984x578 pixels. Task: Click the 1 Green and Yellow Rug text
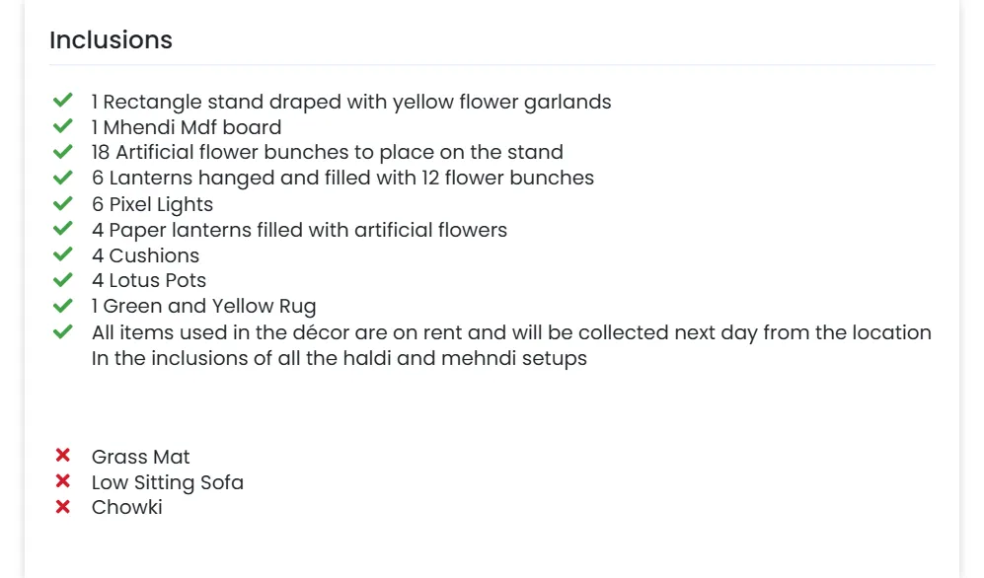coord(203,307)
